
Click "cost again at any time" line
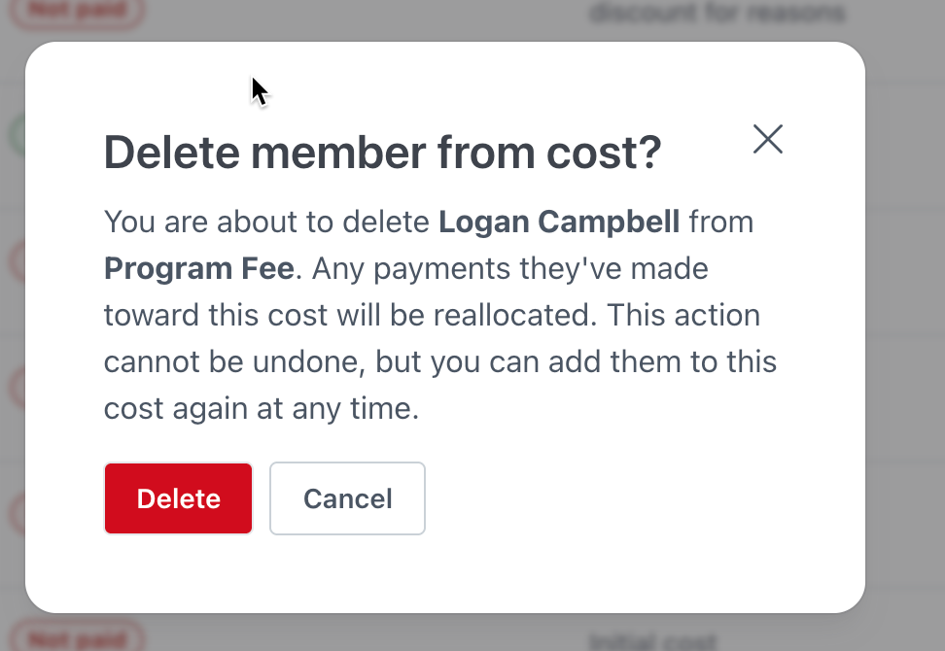261,409
